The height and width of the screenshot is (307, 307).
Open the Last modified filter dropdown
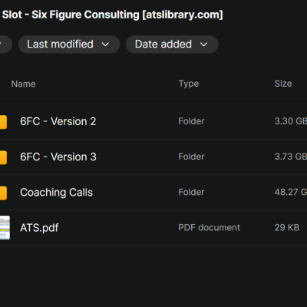tap(69, 45)
